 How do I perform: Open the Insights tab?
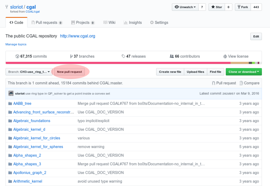pyautogui.click(x=133, y=23)
